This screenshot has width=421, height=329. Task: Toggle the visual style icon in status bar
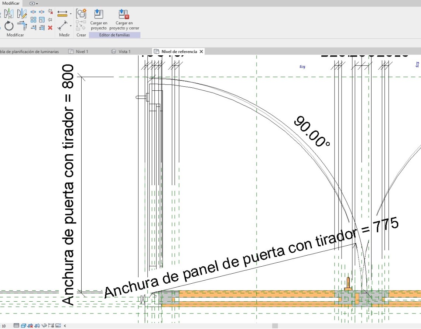tap(23, 326)
